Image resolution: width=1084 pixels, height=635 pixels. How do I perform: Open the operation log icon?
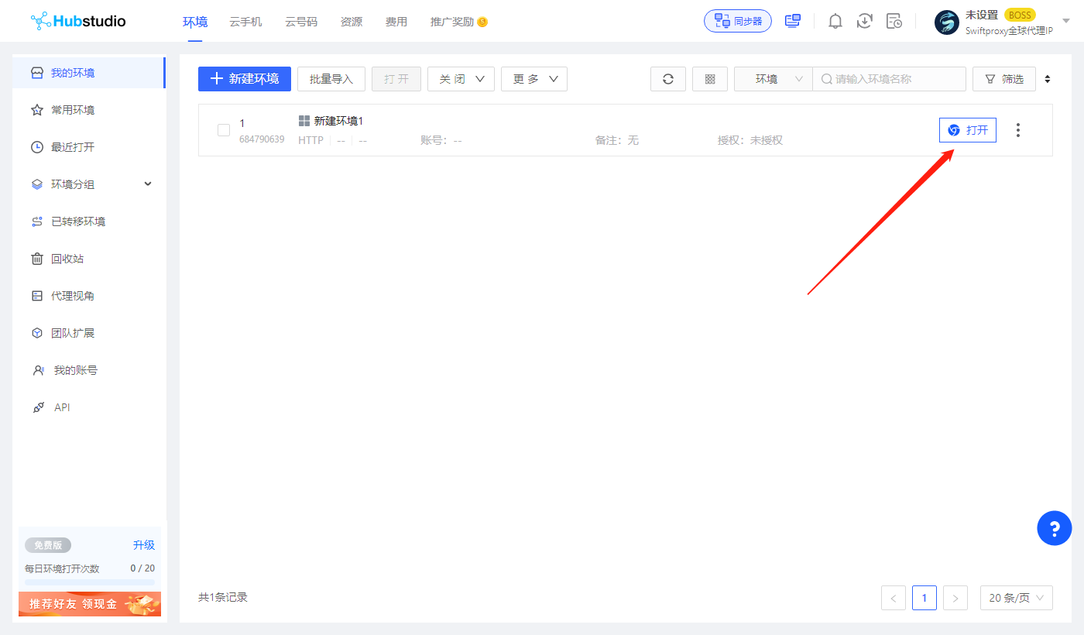894,21
